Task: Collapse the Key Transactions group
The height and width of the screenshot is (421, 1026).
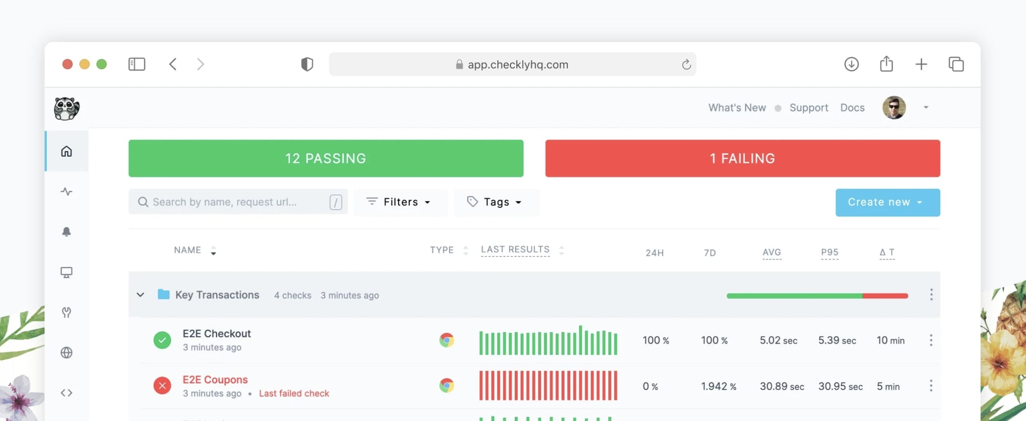Action: pyautogui.click(x=140, y=295)
